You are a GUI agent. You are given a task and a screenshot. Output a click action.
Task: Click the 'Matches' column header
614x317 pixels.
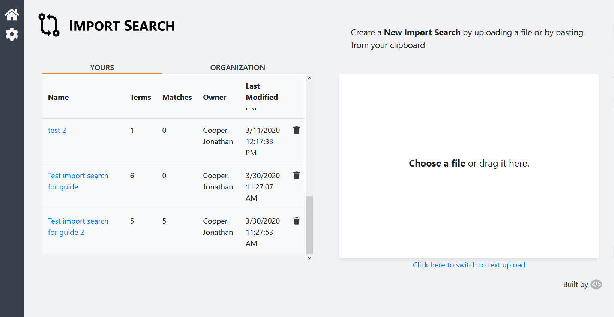(x=177, y=97)
